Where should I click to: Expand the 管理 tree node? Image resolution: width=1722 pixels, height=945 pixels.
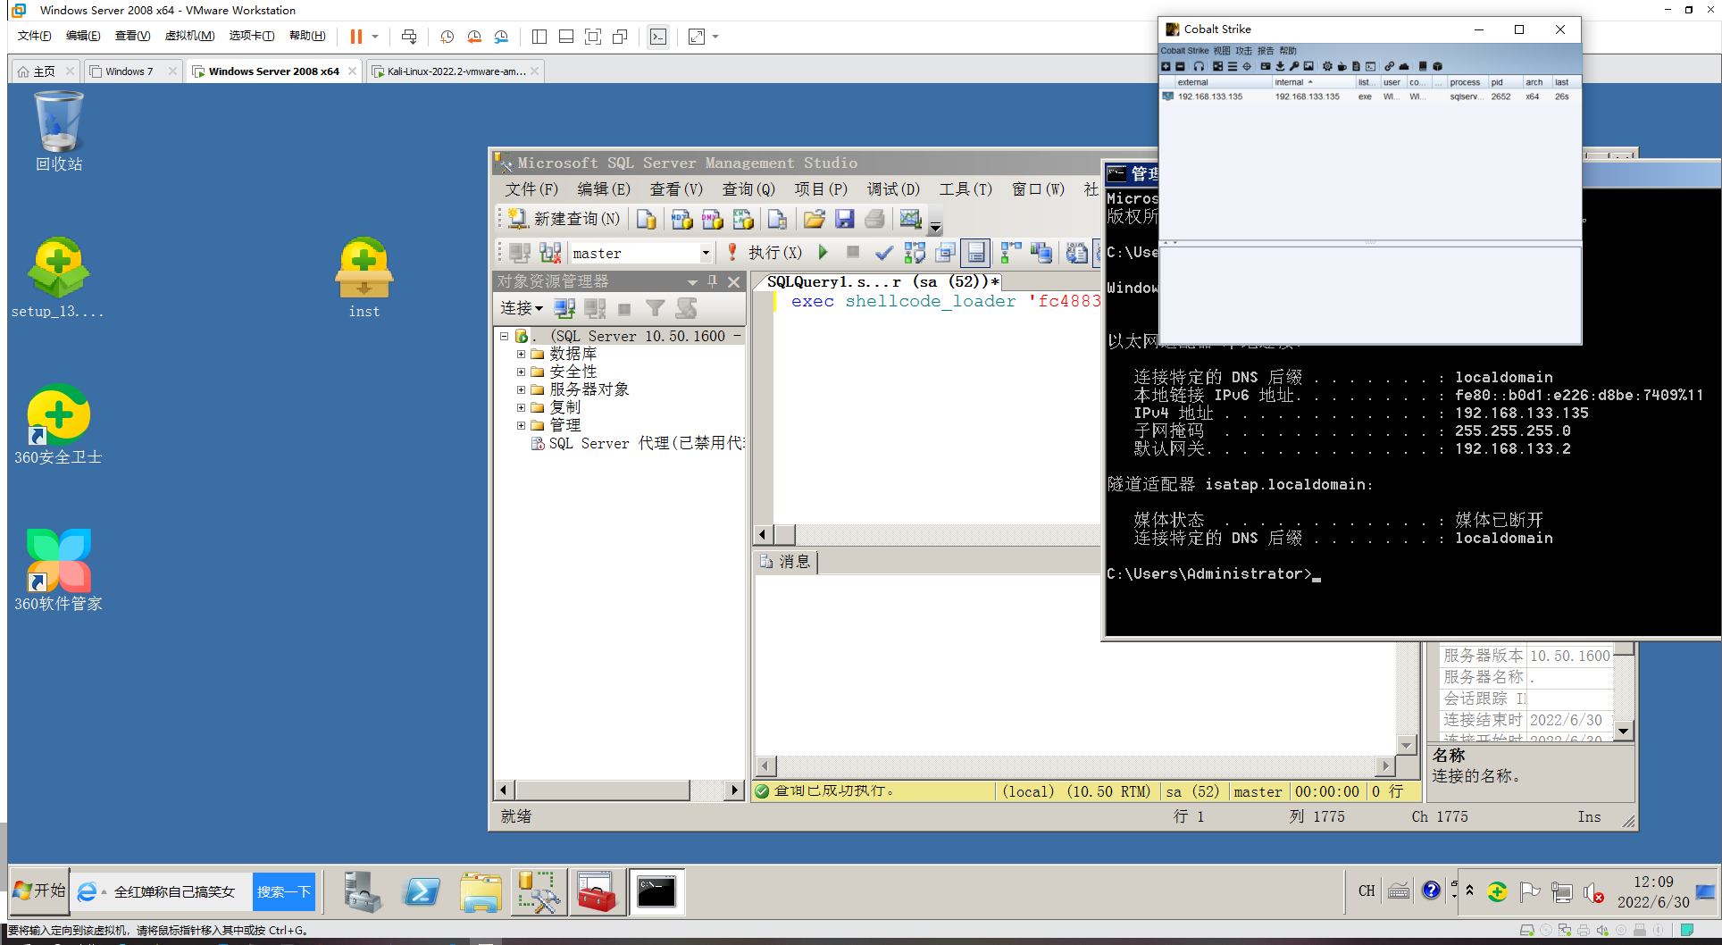pyautogui.click(x=521, y=425)
